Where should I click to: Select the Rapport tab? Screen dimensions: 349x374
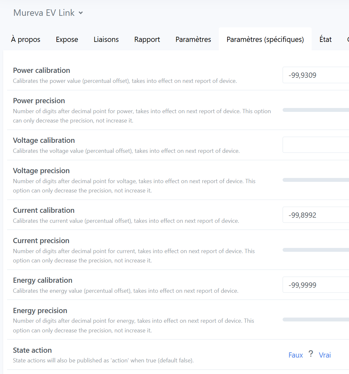[x=147, y=39]
